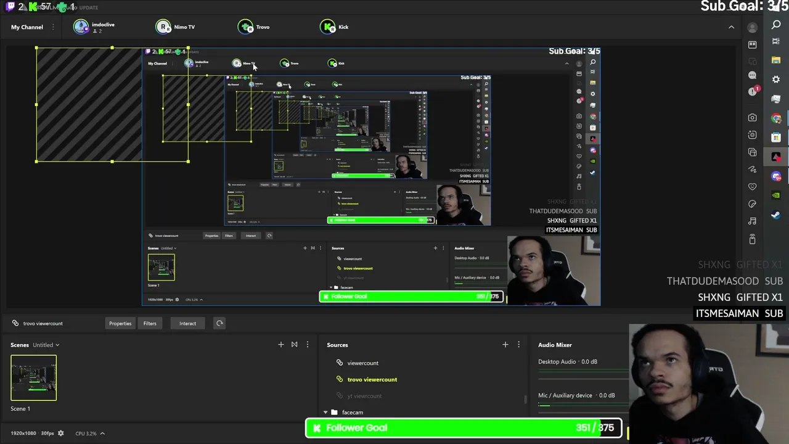
Task: Open Task View on Windows taskbar
Action: click(776, 41)
